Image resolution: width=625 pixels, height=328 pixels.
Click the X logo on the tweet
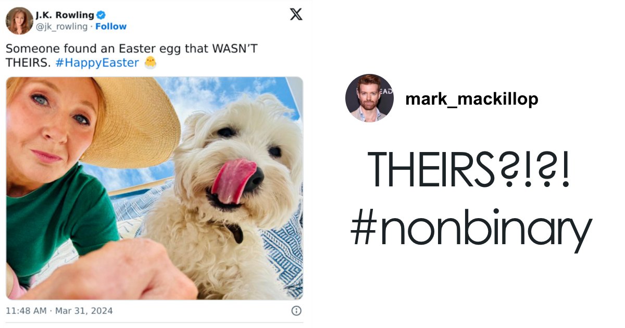[x=296, y=15]
